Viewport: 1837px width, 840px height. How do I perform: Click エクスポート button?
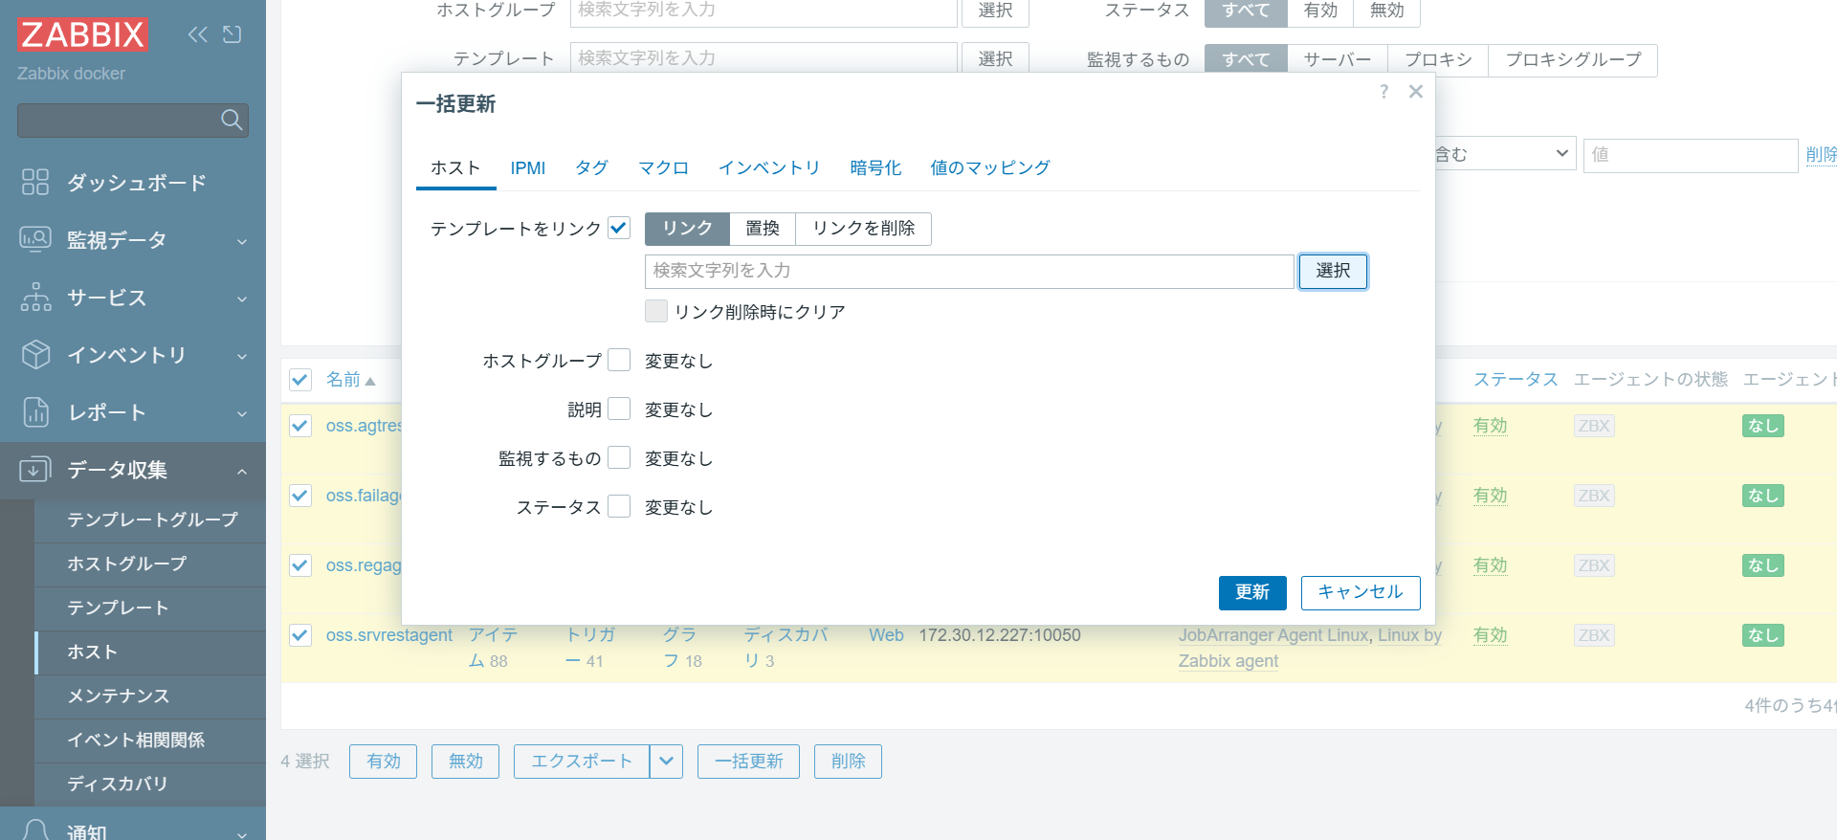click(x=582, y=762)
